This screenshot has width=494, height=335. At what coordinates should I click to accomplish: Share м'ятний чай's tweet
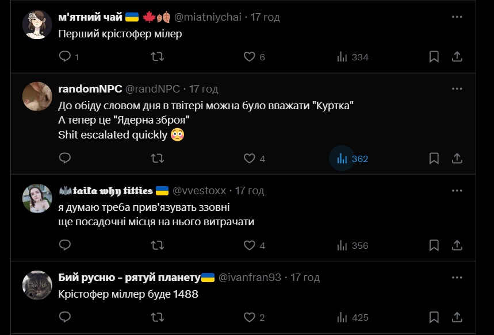pos(457,57)
